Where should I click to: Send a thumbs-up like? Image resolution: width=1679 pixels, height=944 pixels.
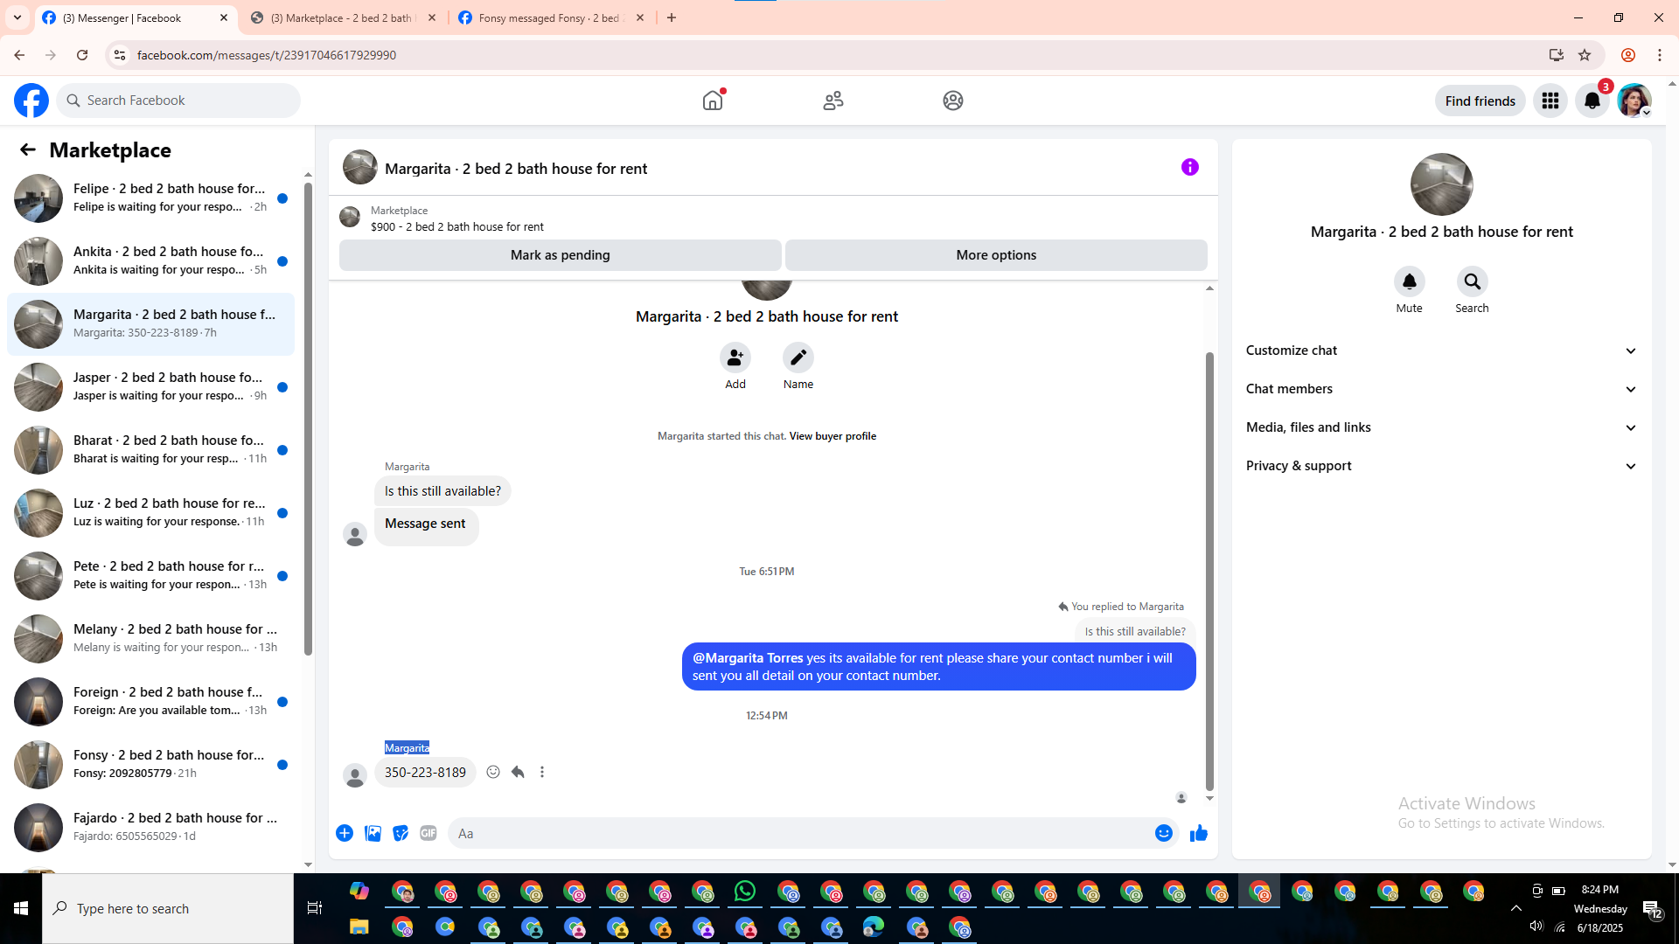(x=1199, y=833)
